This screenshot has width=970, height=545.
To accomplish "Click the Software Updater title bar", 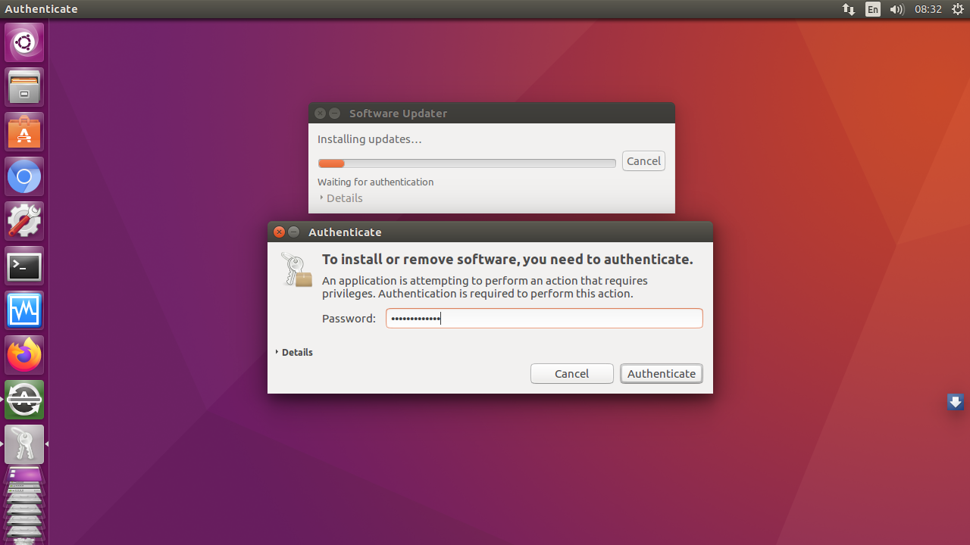I will [492, 113].
